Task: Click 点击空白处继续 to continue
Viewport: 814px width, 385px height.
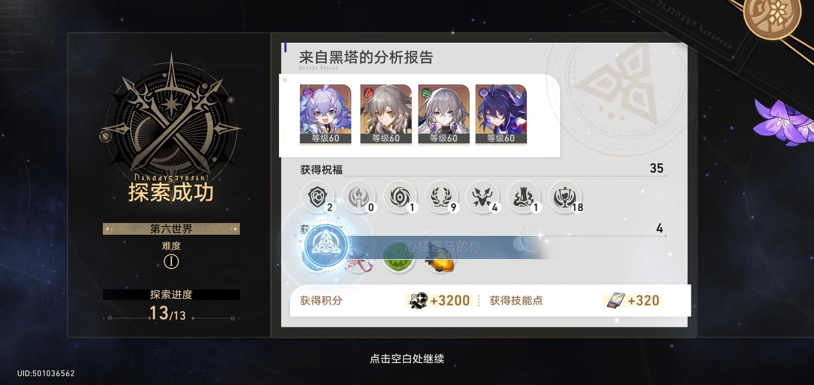Action: pos(407,358)
